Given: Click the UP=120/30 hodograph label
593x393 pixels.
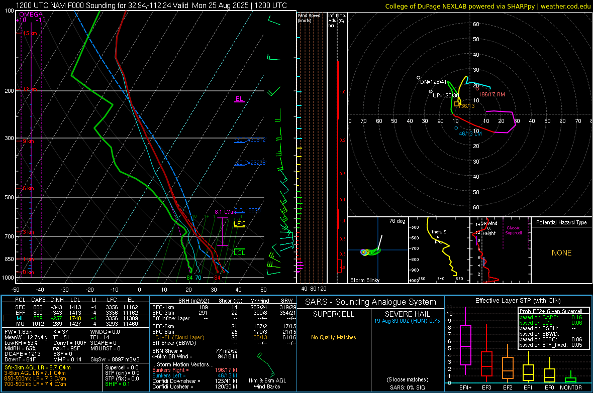Looking at the screenshot, I should click(446, 95).
